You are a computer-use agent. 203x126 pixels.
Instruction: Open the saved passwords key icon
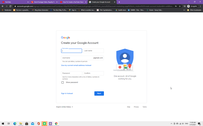click(176, 6)
